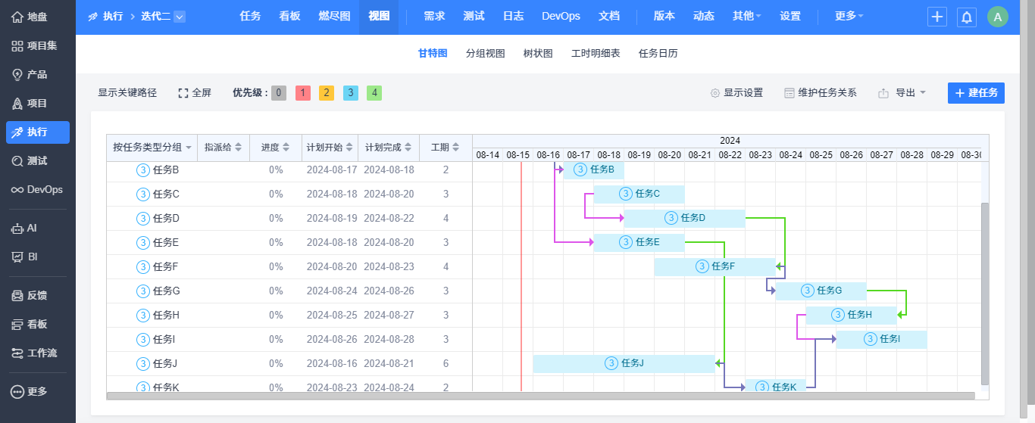Toggle 显示关键路径

(x=127, y=93)
